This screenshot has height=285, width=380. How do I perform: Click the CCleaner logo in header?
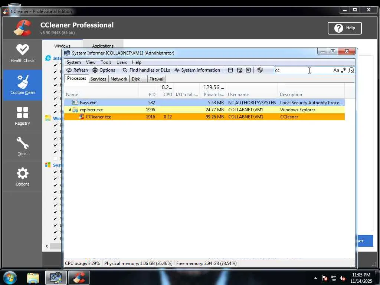22,28
